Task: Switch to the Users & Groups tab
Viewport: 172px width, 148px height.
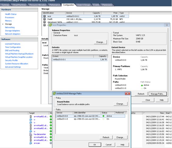Action: (x=84, y=5)
